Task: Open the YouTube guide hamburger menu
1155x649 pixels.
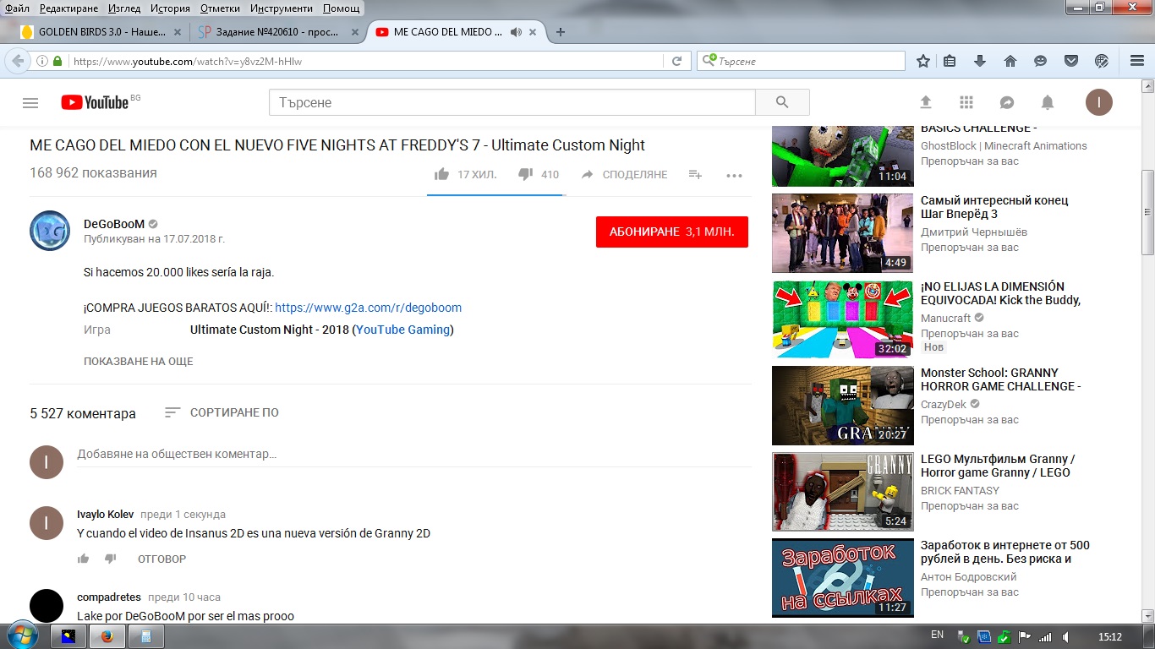Action: click(30, 103)
